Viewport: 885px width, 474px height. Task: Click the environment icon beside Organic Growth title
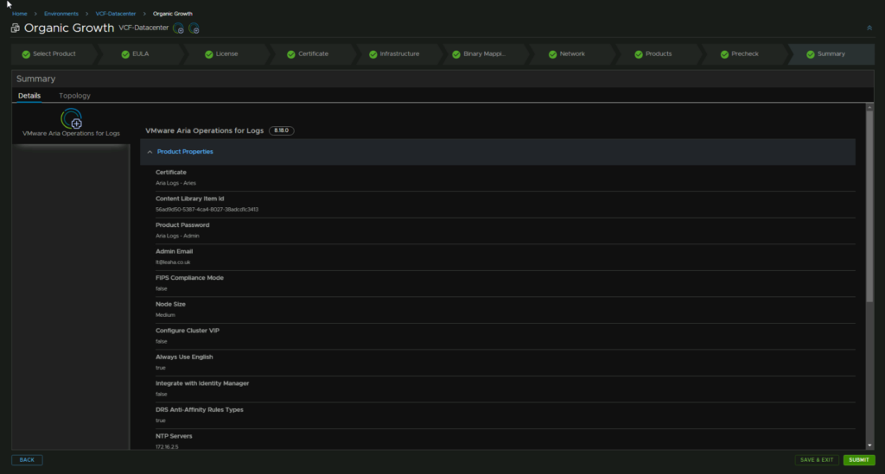click(16, 28)
